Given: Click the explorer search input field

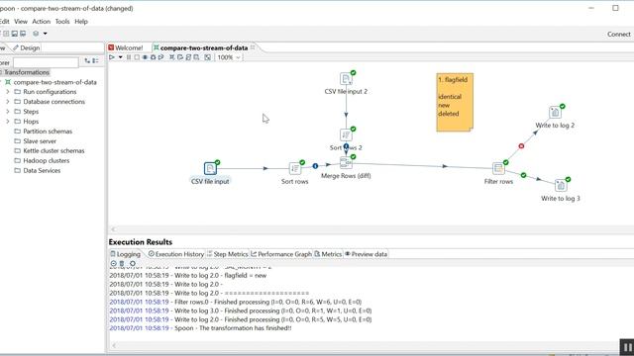Looking at the screenshot, I should (x=46, y=62).
